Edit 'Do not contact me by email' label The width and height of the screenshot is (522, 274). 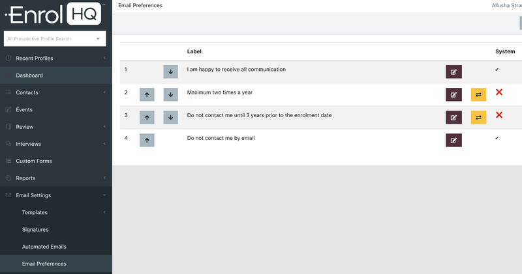[x=453, y=140]
